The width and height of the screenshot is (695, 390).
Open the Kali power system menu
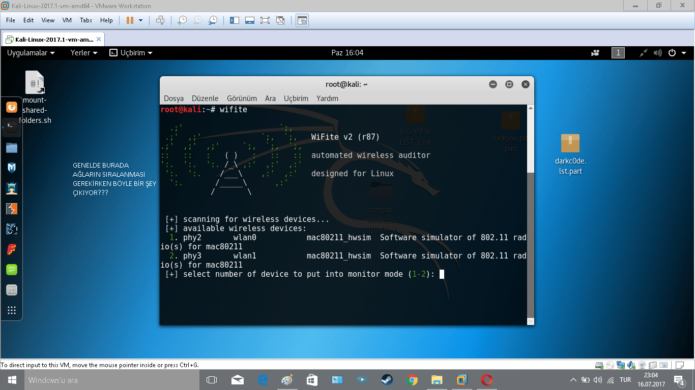coord(677,53)
